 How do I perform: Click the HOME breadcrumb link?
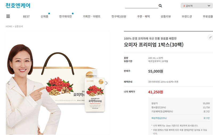click(x=9, y=26)
